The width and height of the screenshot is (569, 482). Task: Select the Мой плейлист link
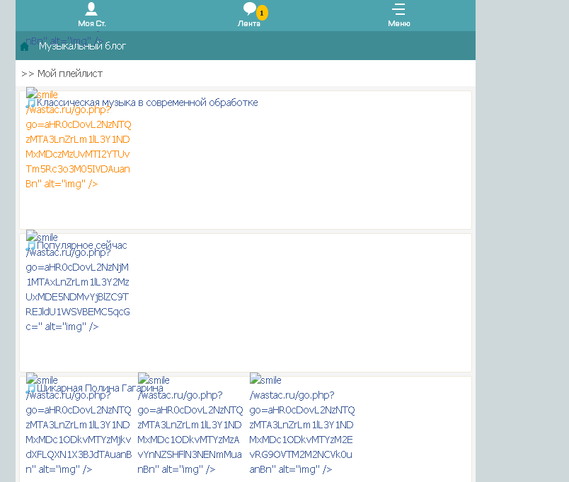70,74
